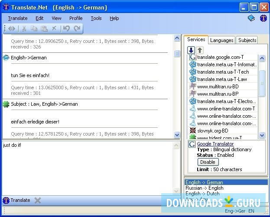Viewport: 270px width, 217px height.
Task: Select translate.meta.ua-T-Electro... service
Action: point(223,101)
